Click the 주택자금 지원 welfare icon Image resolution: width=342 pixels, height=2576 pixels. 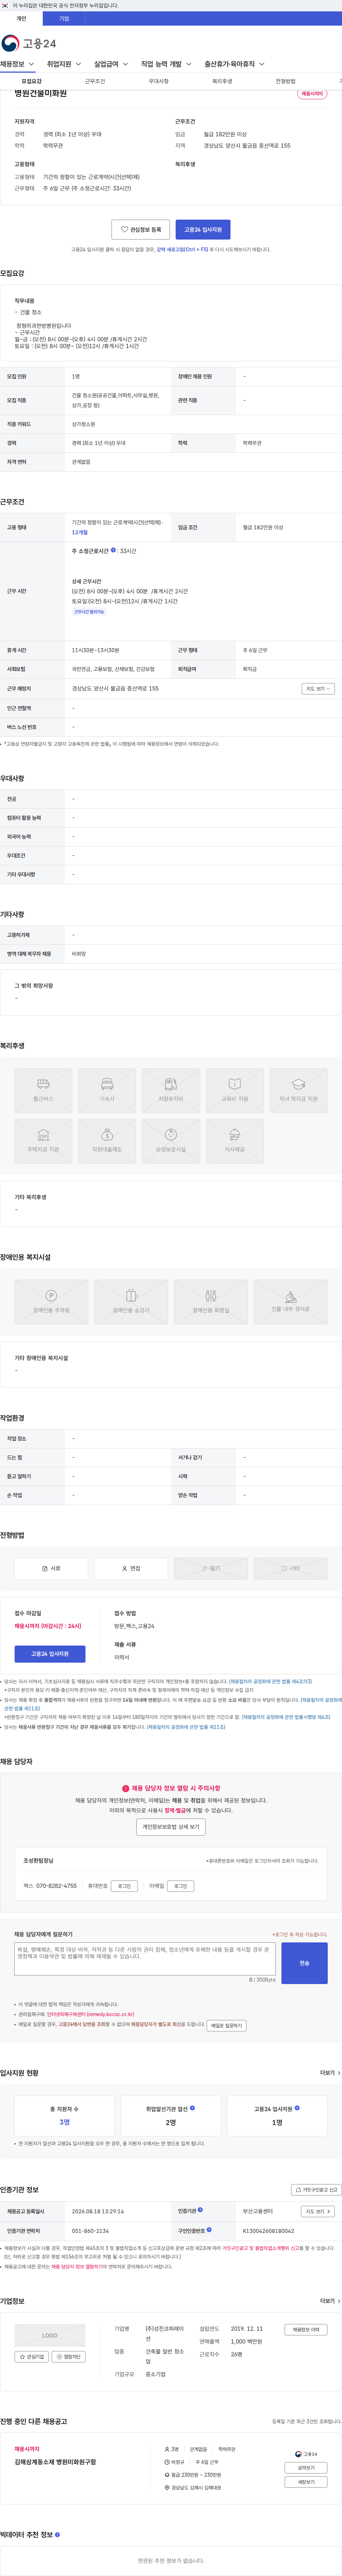pyautogui.click(x=43, y=1141)
